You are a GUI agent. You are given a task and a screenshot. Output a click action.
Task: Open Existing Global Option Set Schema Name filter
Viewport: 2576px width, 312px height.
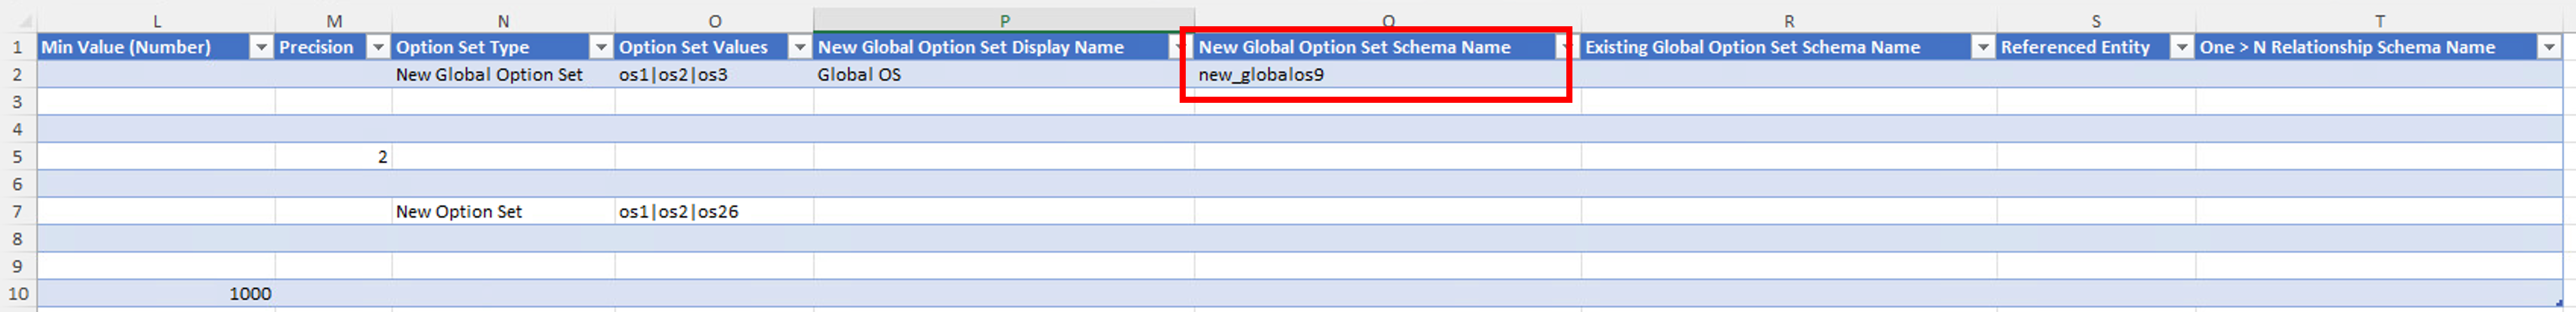click(1982, 47)
